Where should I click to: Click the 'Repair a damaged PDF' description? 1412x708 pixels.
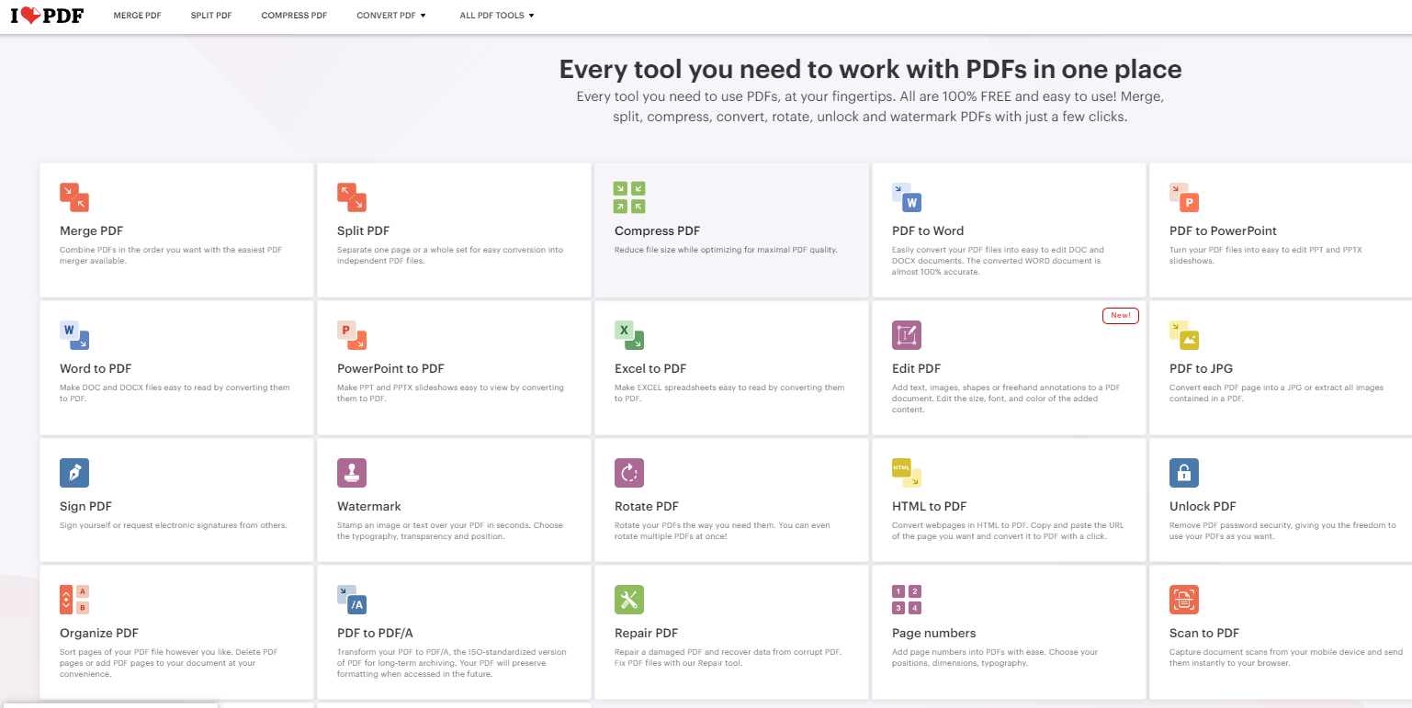pos(728,657)
